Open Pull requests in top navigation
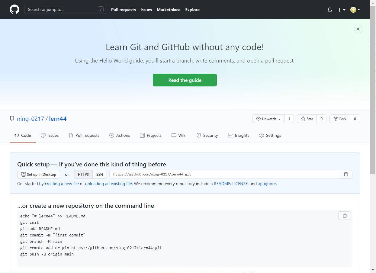This screenshot has height=273, width=376. pos(123,10)
